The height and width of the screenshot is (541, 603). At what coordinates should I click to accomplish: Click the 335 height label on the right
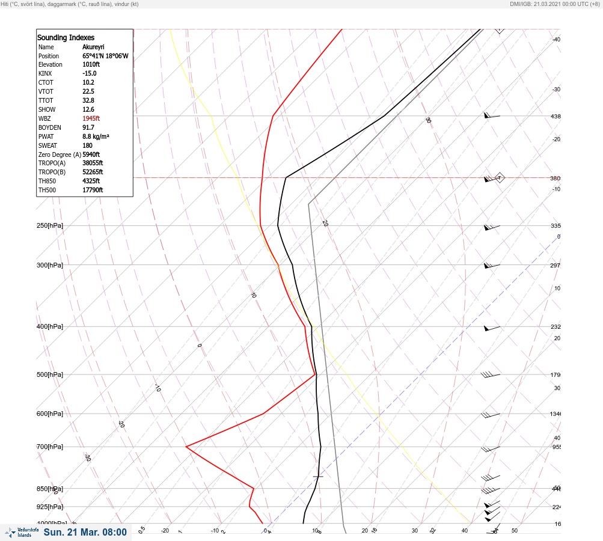pyautogui.click(x=556, y=225)
